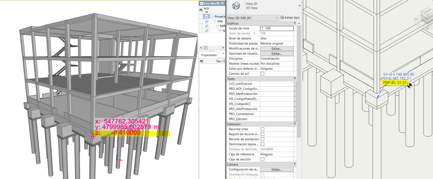Toggle the Sitio active checkbox
The width and height of the screenshot is (433, 179).
[x=207, y=21]
